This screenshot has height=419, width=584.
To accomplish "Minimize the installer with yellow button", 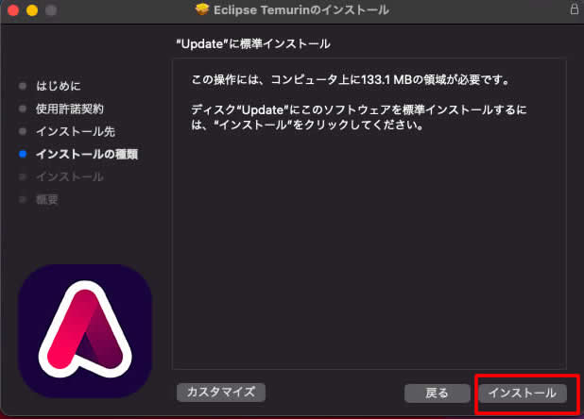I will [32, 10].
